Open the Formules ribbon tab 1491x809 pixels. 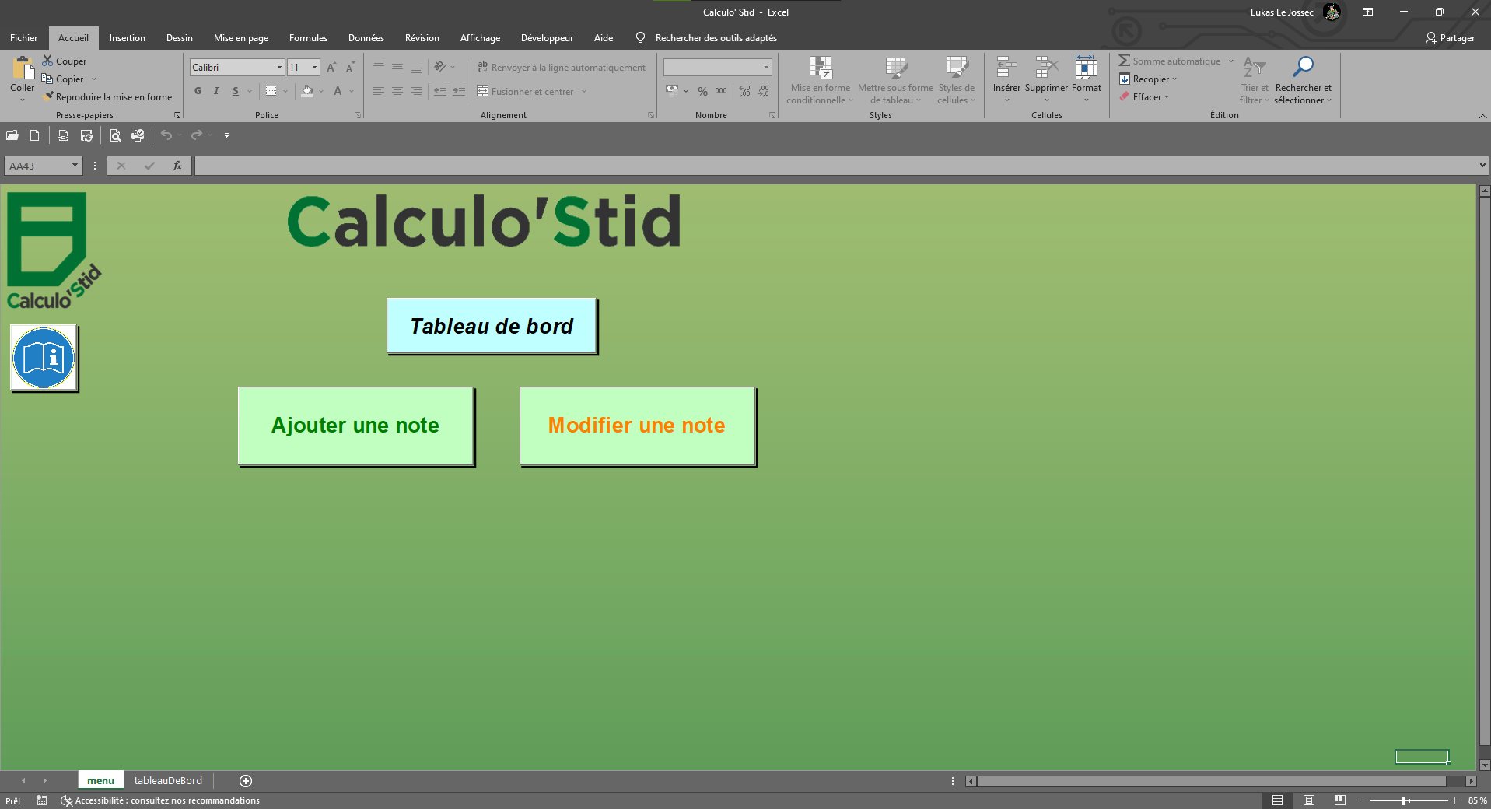tap(308, 38)
